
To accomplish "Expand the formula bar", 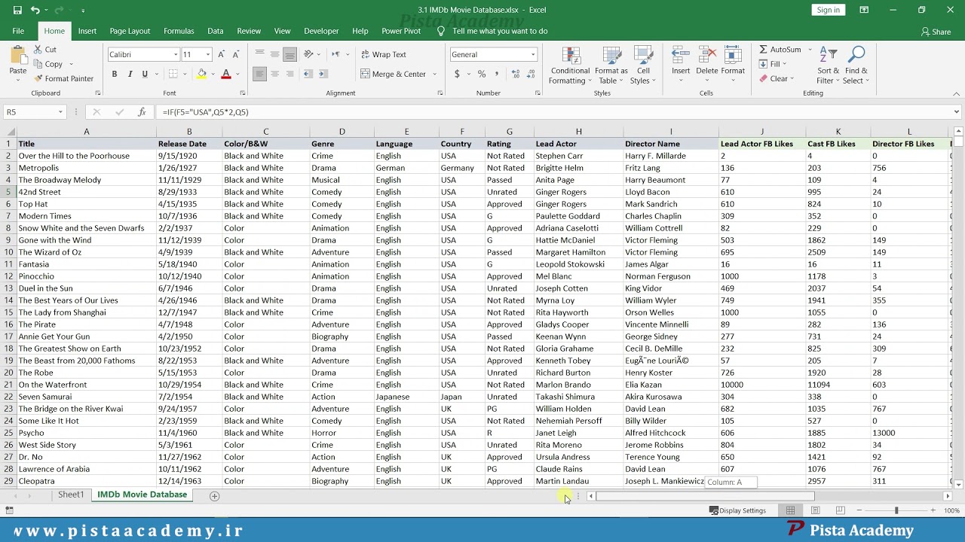I will click(x=956, y=112).
